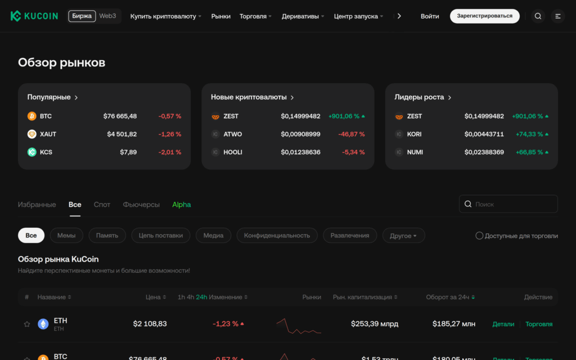This screenshot has height=360, width=576.
Task: Show more navigation items with right arrow
Action: pyautogui.click(x=399, y=16)
